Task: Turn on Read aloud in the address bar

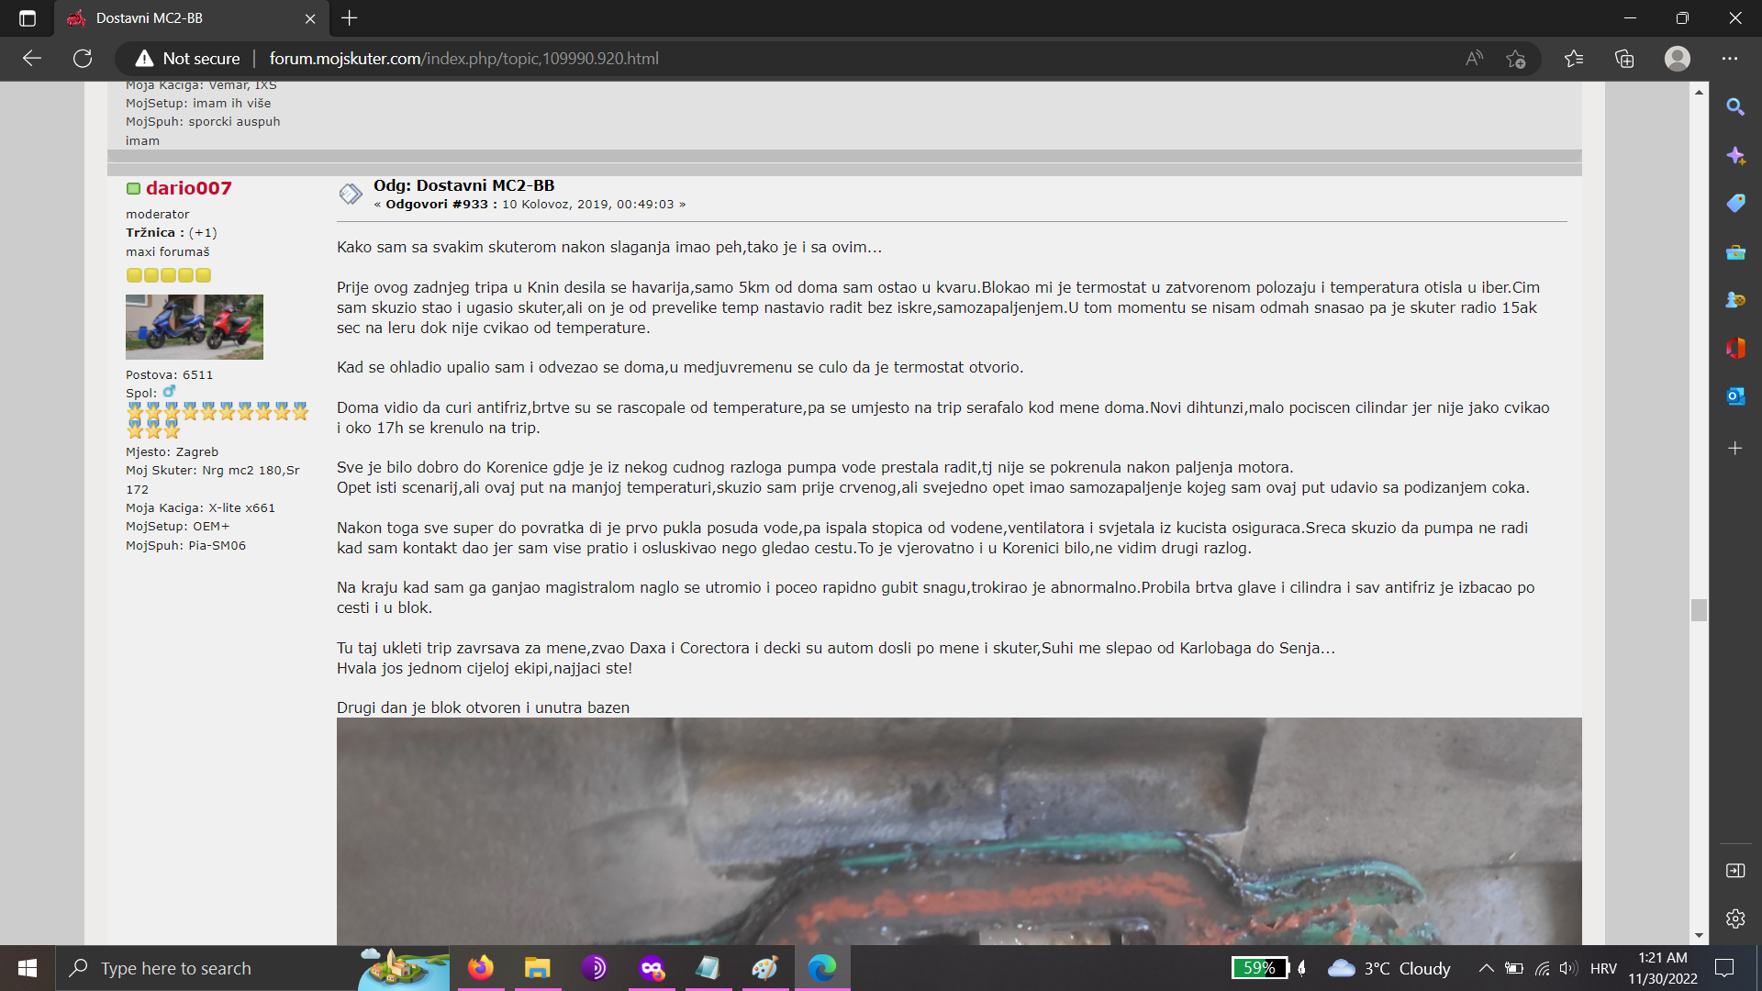Action: click(x=1475, y=59)
